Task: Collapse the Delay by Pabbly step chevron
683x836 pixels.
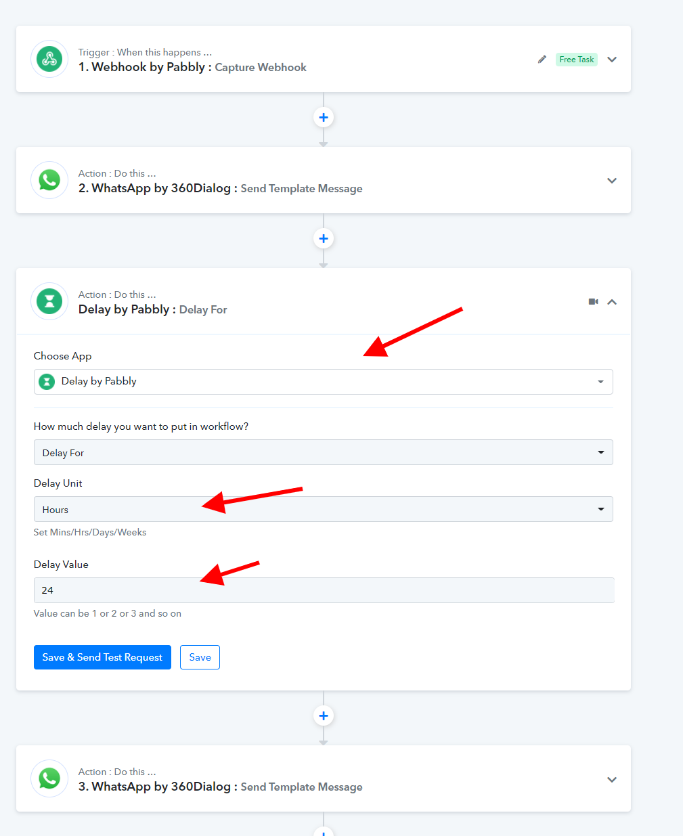Action: click(x=612, y=302)
